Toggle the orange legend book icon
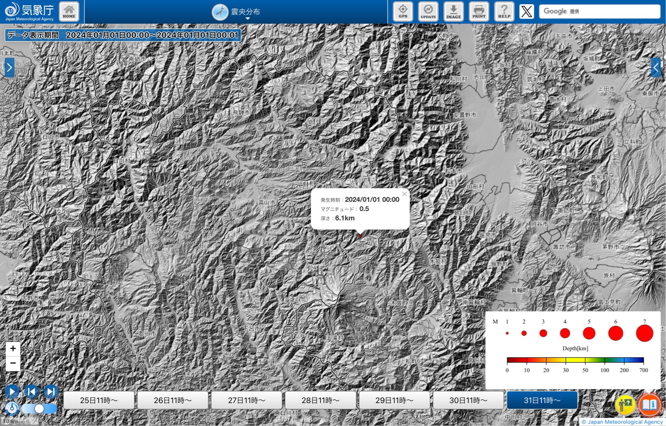 click(x=649, y=404)
